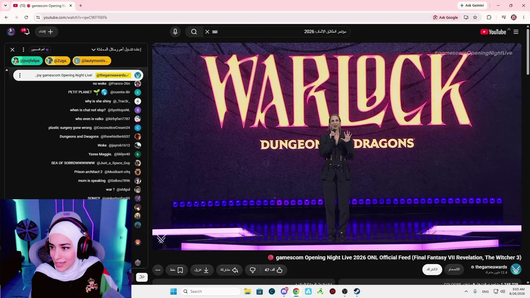This screenshot has height=298, width=530.
Task: Open Chrome extensions puzzle icon
Action: click(489, 17)
